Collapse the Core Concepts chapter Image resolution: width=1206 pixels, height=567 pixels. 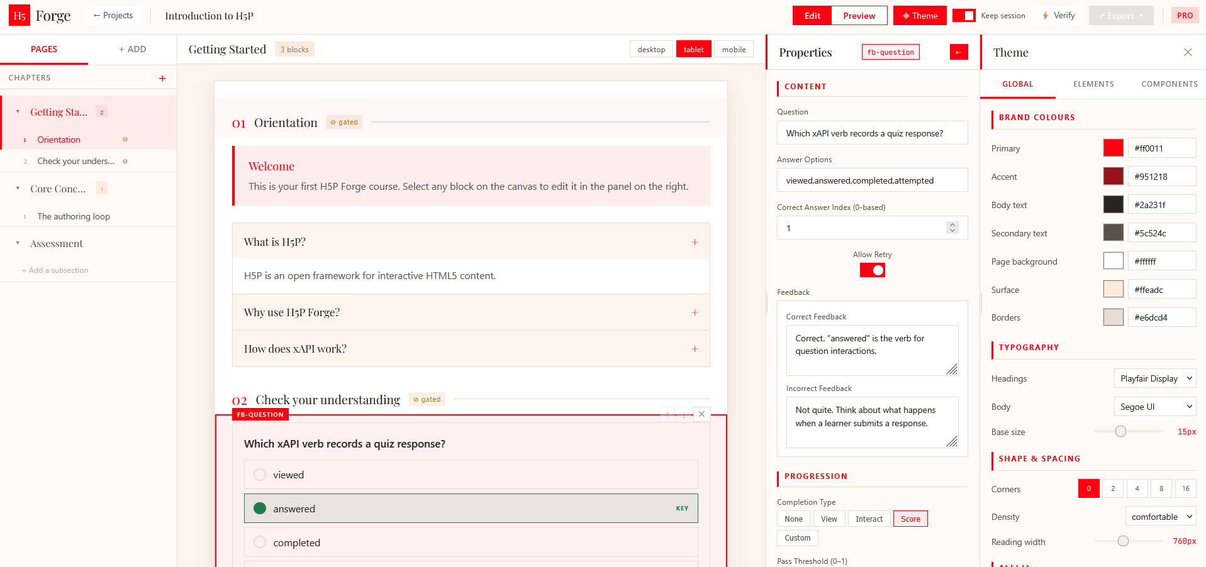(x=18, y=189)
